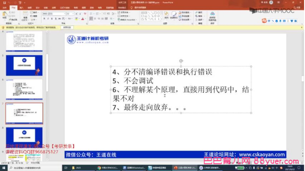Click the Save to Baidu cloud icon
305x171 pixels.
212,16
